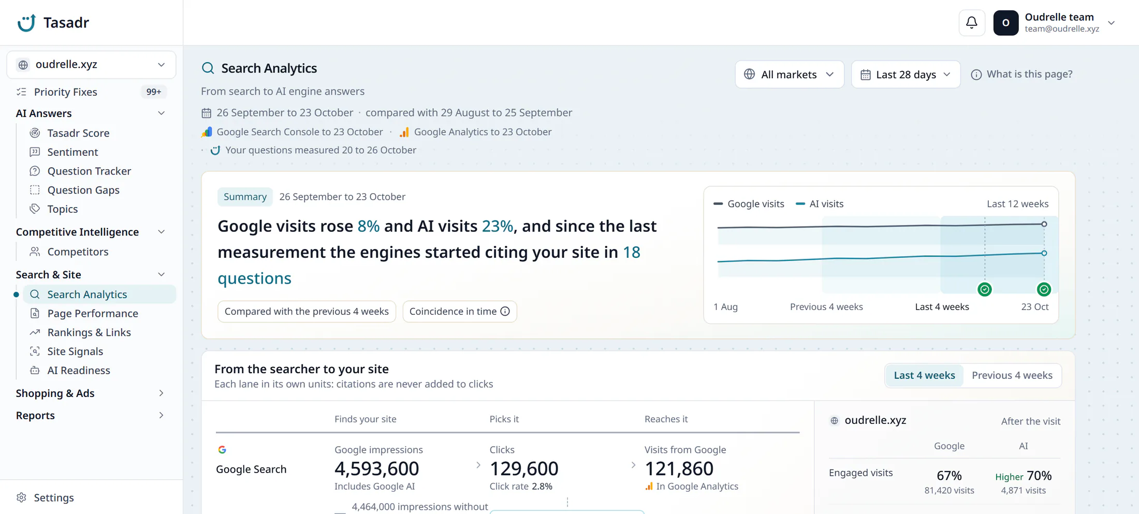1139x514 pixels.
Task: Open the account menu chevron
Action: (x=1111, y=23)
